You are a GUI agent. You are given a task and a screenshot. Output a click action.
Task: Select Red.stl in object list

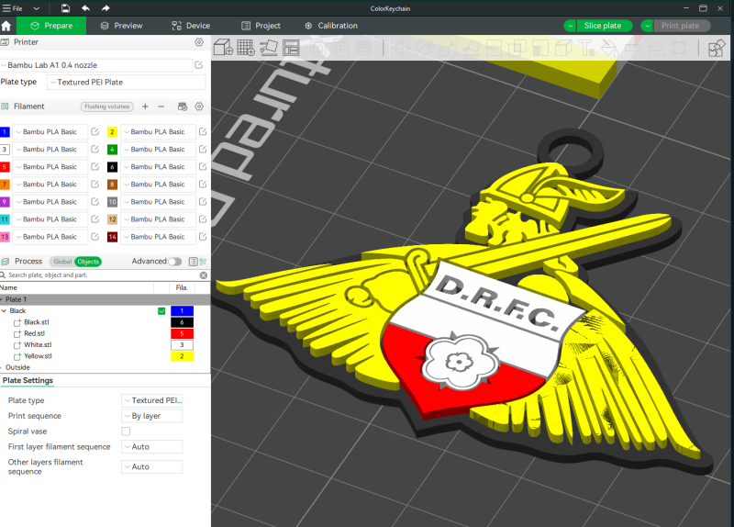[34, 333]
